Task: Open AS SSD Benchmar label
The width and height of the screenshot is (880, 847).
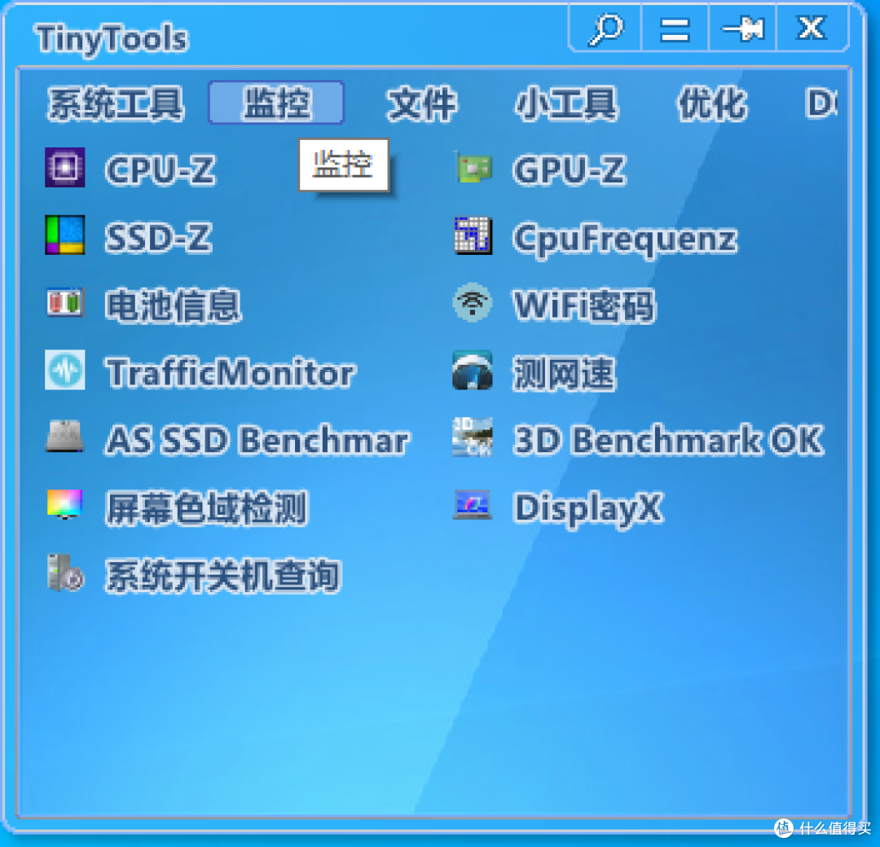Action: (x=257, y=440)
